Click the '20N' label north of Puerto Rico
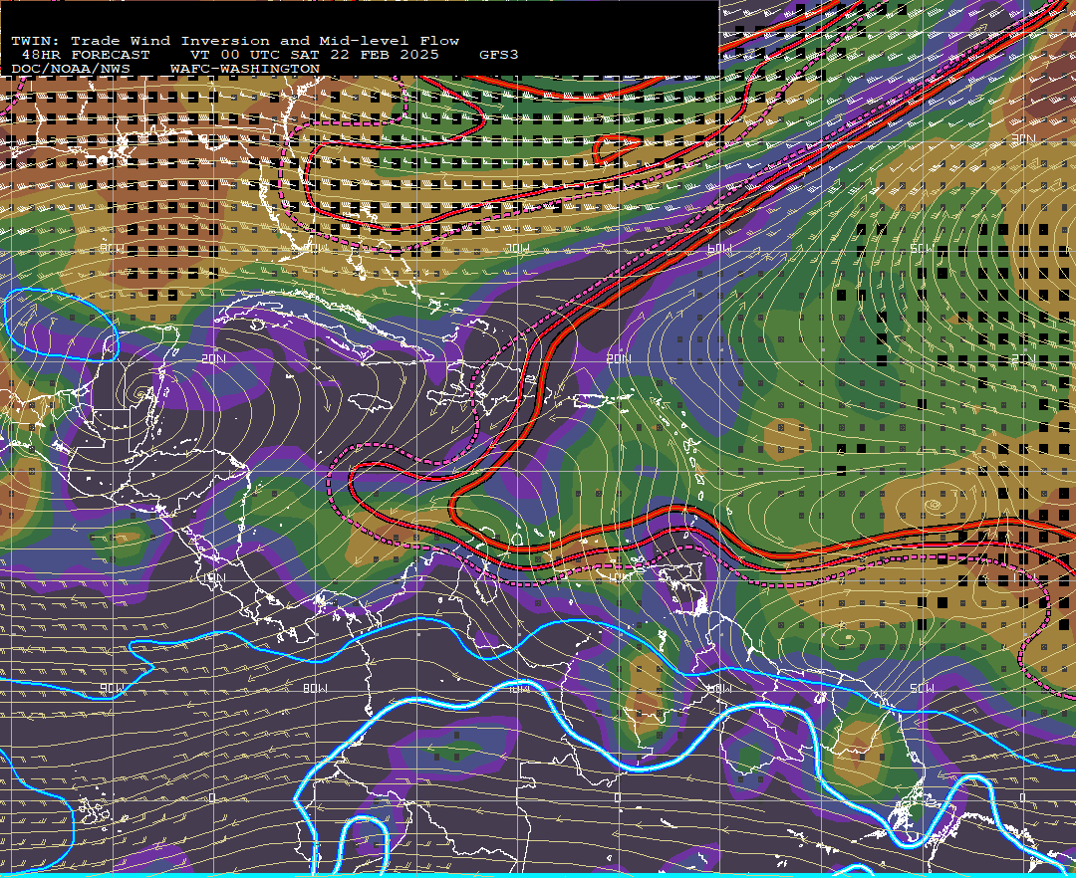The image size is (1076, 878). (x=619, y=359)
